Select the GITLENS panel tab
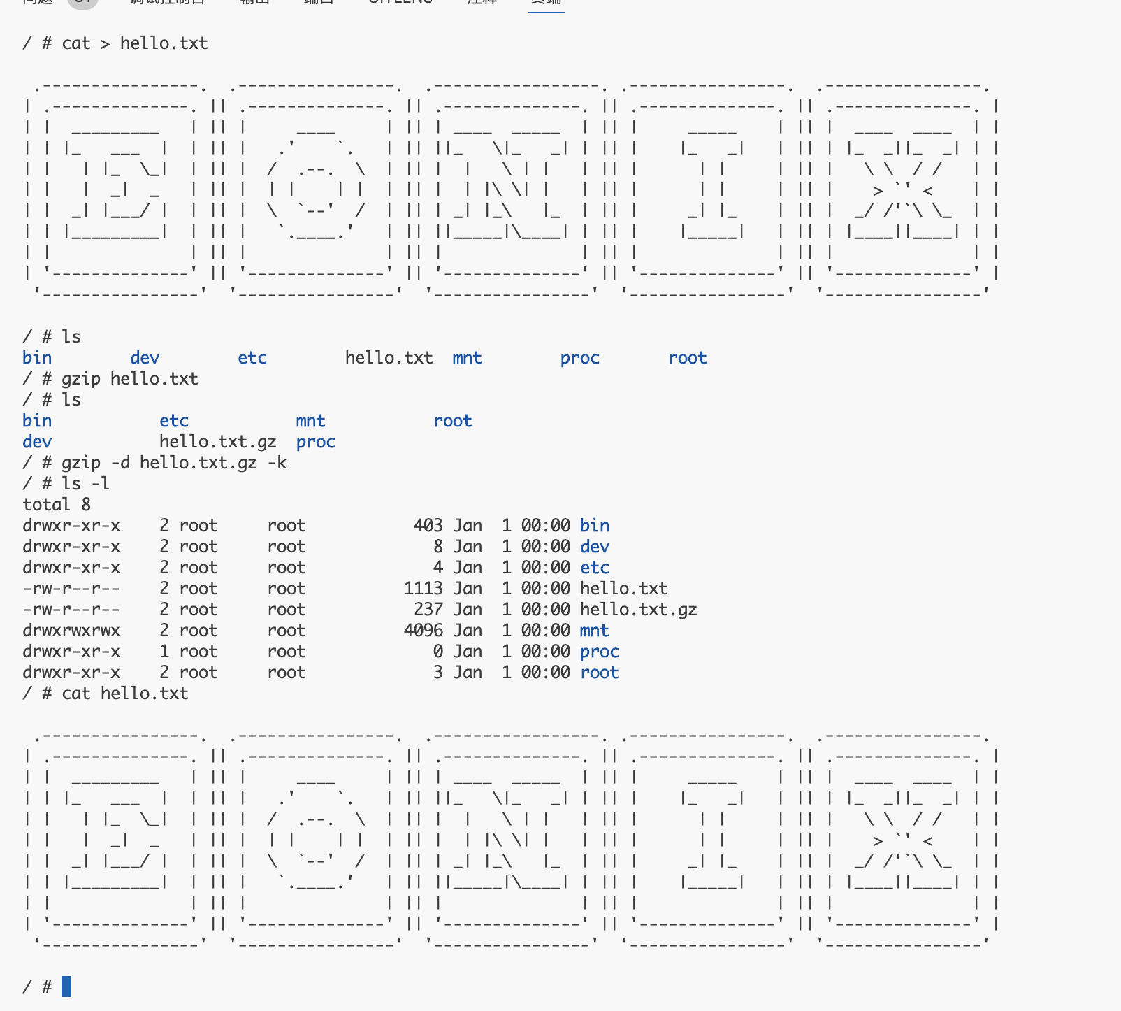Image resolution: width=1121 pixels, height=1011 pixels. 400,2
